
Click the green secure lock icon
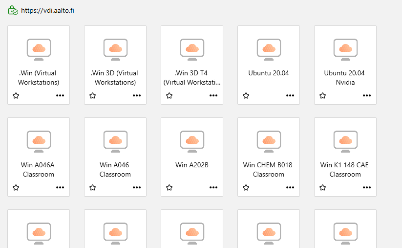coord(13,10)
